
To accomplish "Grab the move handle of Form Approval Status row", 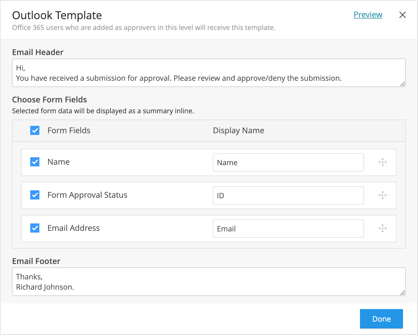I will click(x=383, y=195).
